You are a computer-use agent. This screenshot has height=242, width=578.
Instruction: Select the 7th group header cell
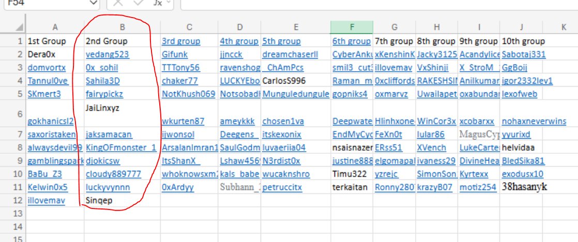coord(394,41)
